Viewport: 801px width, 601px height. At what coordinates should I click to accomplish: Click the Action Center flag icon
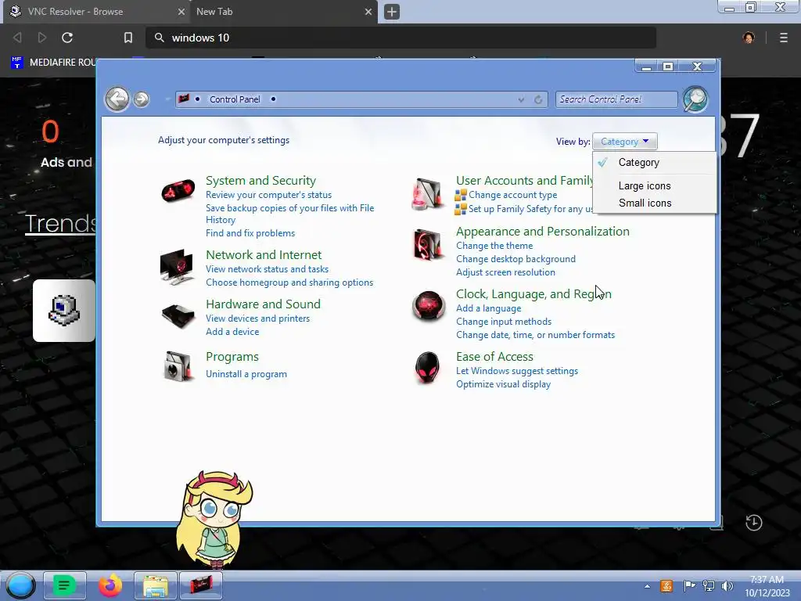point(689,585)
